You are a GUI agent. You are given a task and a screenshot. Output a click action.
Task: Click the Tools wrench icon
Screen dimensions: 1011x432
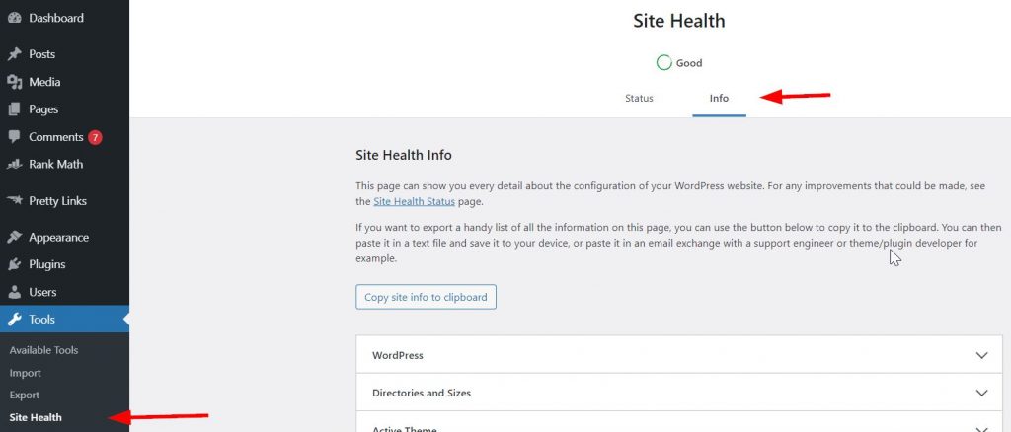point(14,320)
